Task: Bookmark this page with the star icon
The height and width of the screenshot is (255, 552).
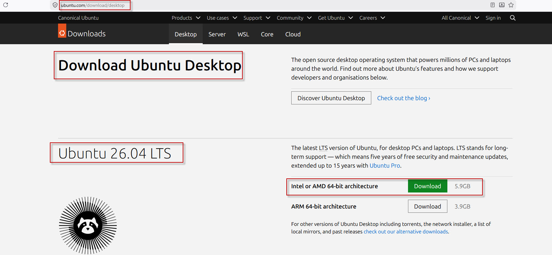Action: point(511,5)
